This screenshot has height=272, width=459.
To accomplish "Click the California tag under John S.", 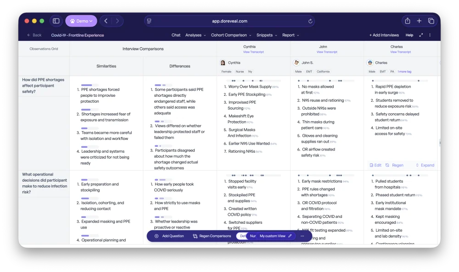I will point(323,72).
